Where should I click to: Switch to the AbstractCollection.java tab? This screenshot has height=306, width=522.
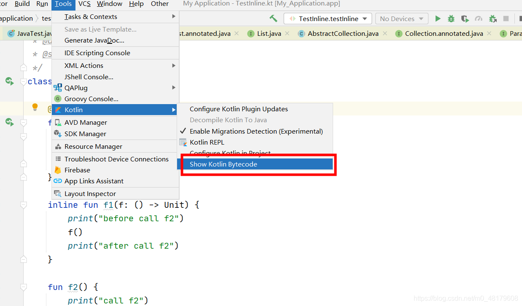(343, 33)
